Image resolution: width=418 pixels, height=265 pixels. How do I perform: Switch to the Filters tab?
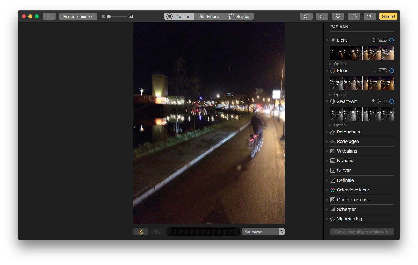point(209,16)
